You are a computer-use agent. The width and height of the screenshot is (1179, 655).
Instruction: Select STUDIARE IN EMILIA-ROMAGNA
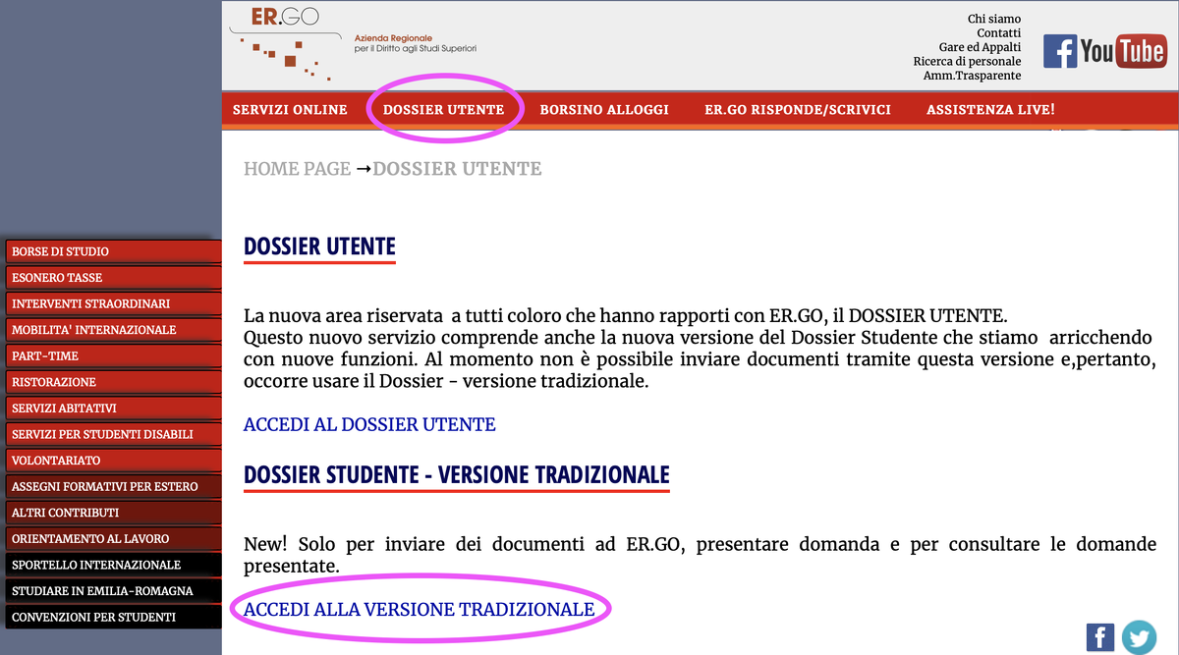(x=113, y=591)
